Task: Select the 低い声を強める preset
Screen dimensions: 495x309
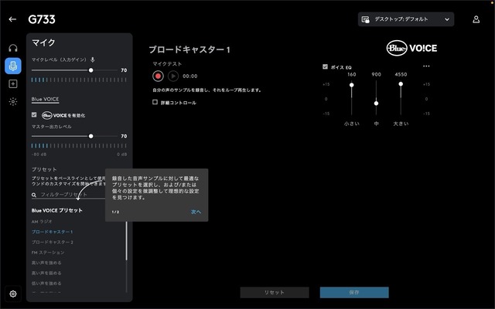Action: [46, 284]
